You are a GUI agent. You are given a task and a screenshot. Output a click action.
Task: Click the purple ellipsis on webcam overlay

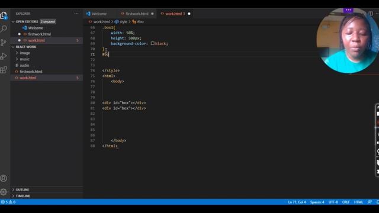click(348, 10)
